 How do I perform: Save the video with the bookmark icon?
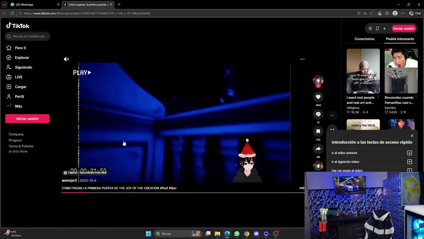(318, 131)
